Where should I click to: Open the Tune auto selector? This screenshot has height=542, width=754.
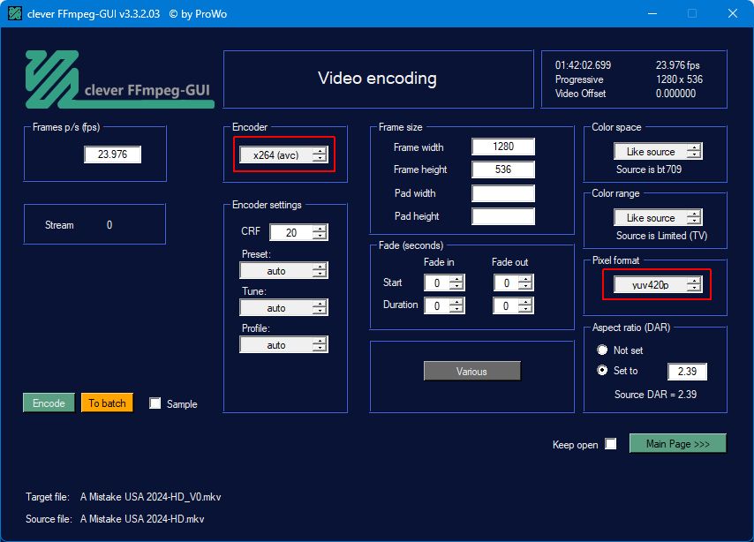[283, 308]
